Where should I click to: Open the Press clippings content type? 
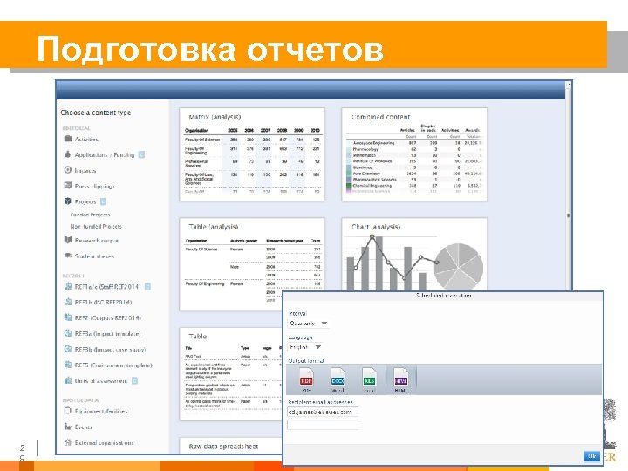pyautogui.click(x=94, y=186)
